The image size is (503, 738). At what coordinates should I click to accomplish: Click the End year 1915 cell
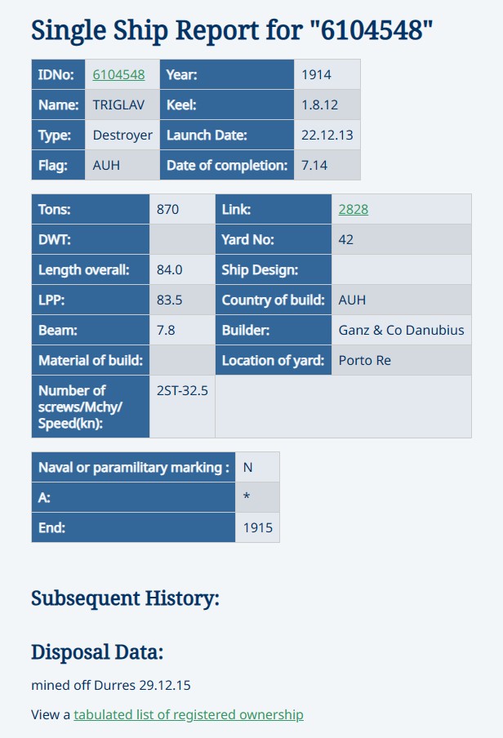pyautogui.click(x=257, y=527)
